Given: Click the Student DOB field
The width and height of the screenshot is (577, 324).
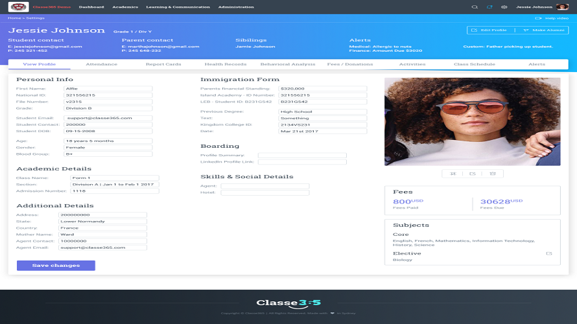Looking at the screenshot, I should (x=108, y=132).
